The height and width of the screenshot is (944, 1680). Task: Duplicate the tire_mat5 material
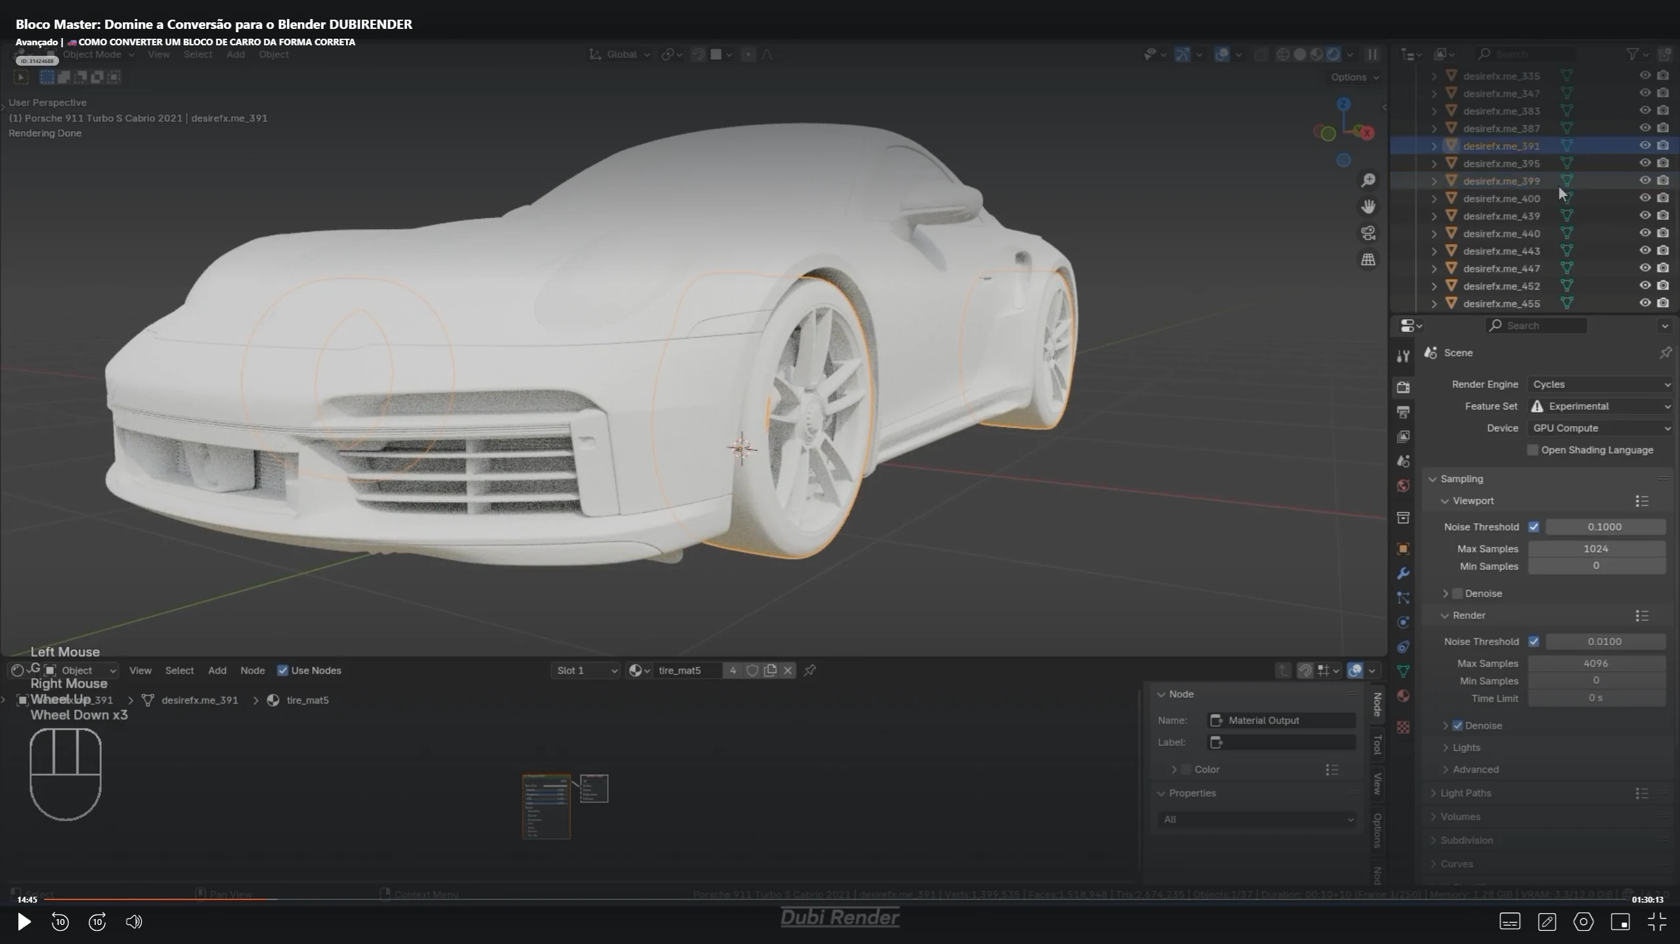tap(770, 670)
